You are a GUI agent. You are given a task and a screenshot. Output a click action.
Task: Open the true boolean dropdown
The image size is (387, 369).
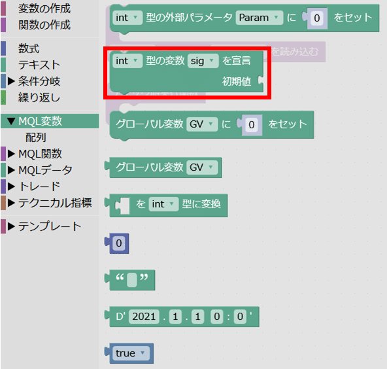click(131, 353)
